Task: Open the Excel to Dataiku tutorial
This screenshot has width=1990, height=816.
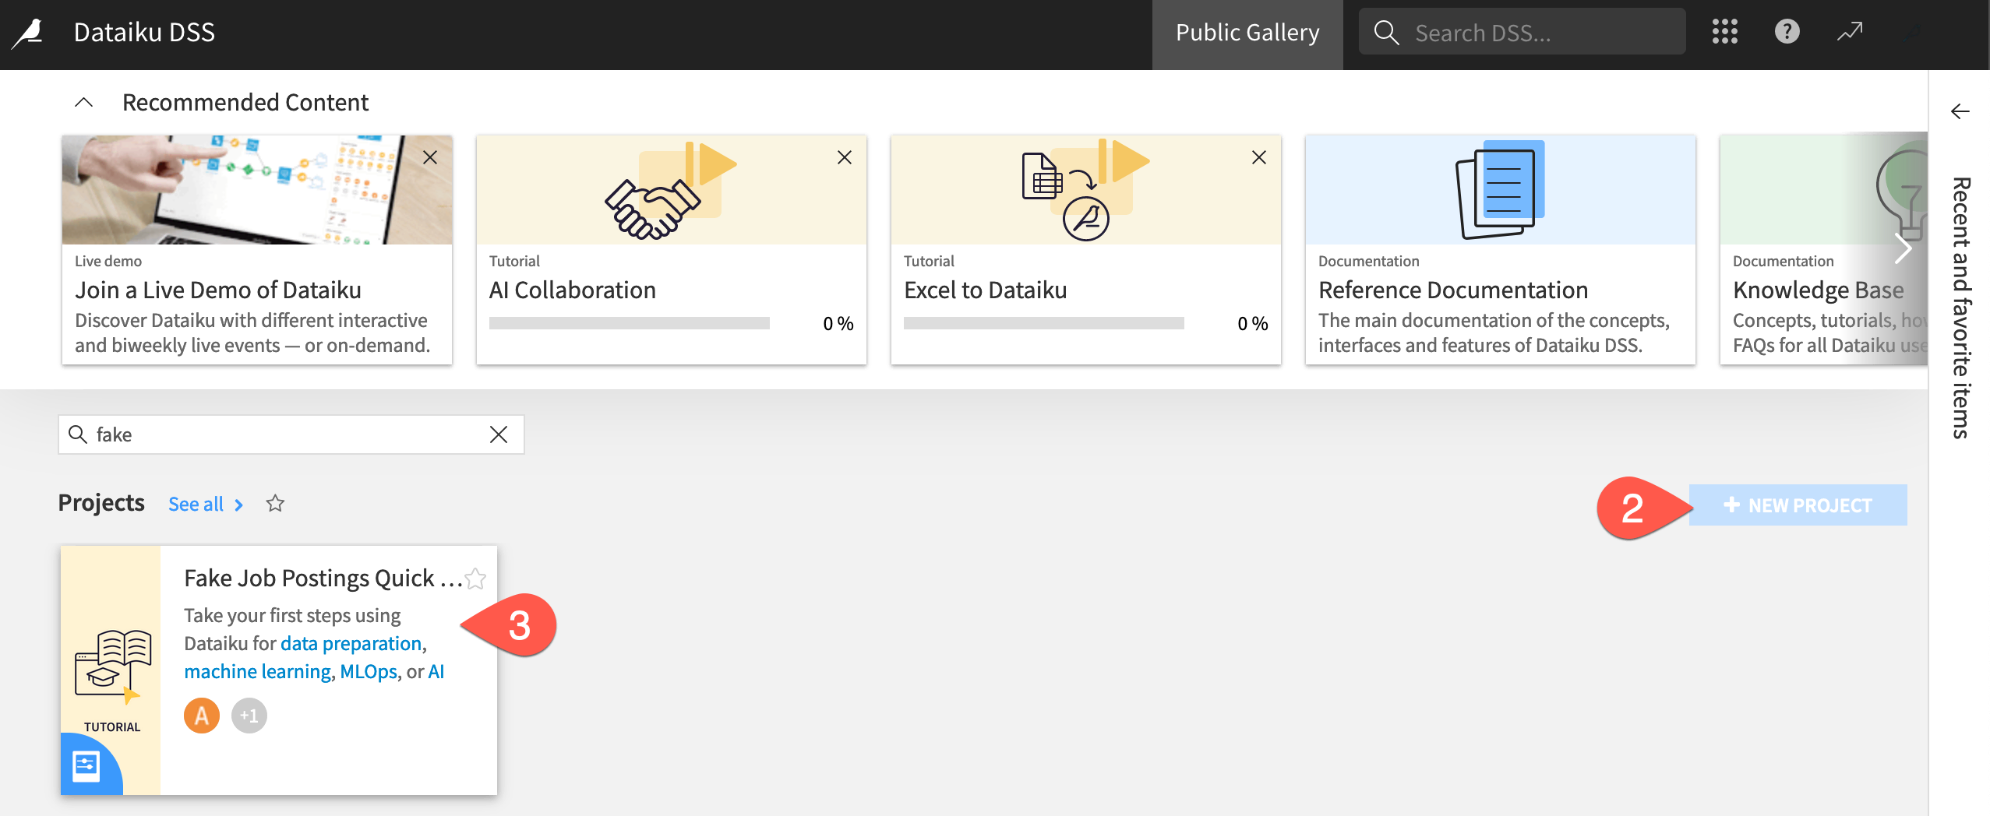Action: pos(985,290)
